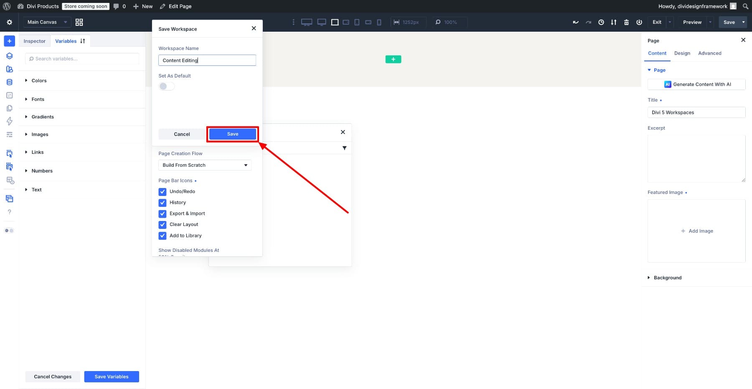Click the power icon in the top bar
Screen dimensions: 752x389
[x=639, y=22]
